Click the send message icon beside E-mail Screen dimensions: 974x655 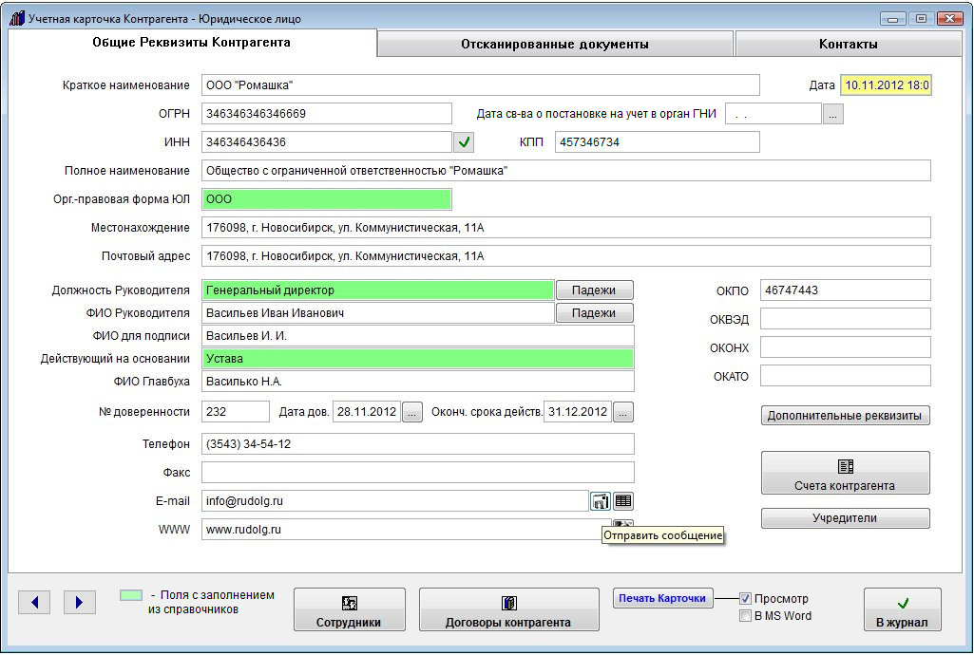601,501
